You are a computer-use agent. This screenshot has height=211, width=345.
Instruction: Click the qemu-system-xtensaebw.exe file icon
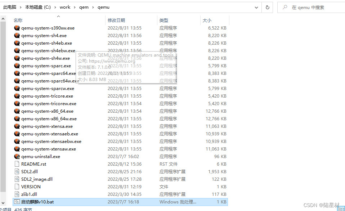pyautogui.click(x=17, y=141)
